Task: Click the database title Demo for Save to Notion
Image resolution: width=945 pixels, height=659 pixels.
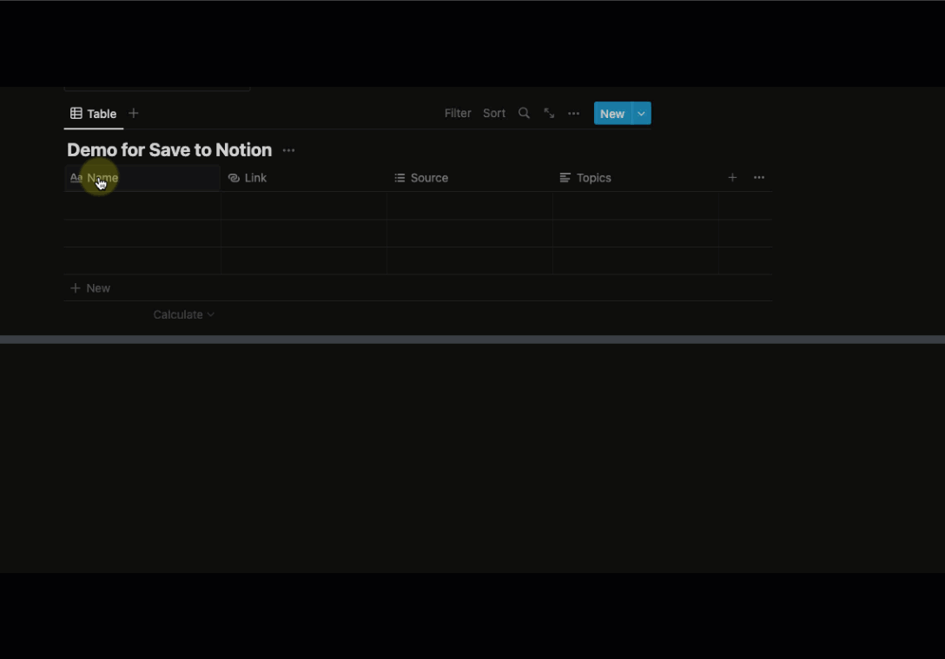Action: tap(169, 150)
